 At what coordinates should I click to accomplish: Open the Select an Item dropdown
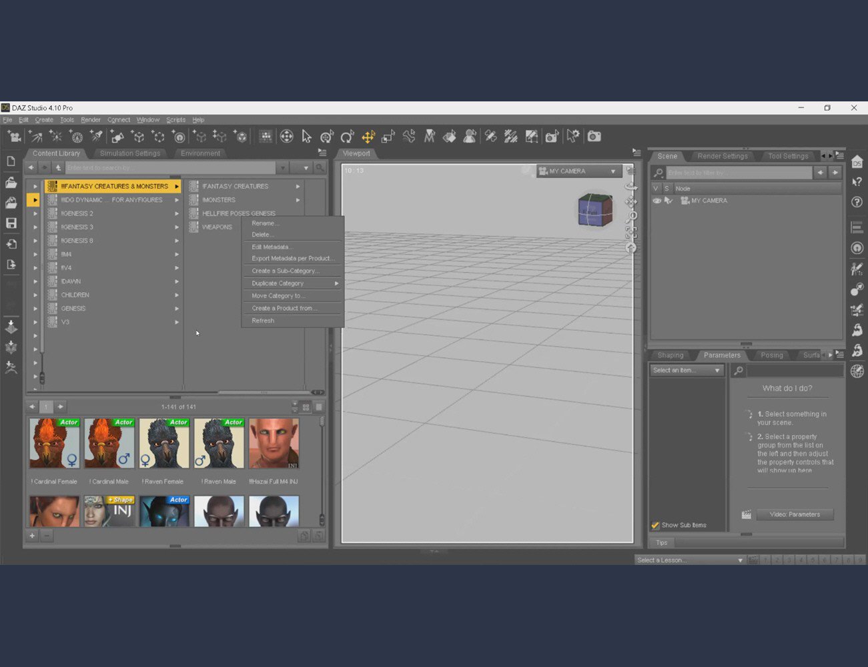pos(687,370)
